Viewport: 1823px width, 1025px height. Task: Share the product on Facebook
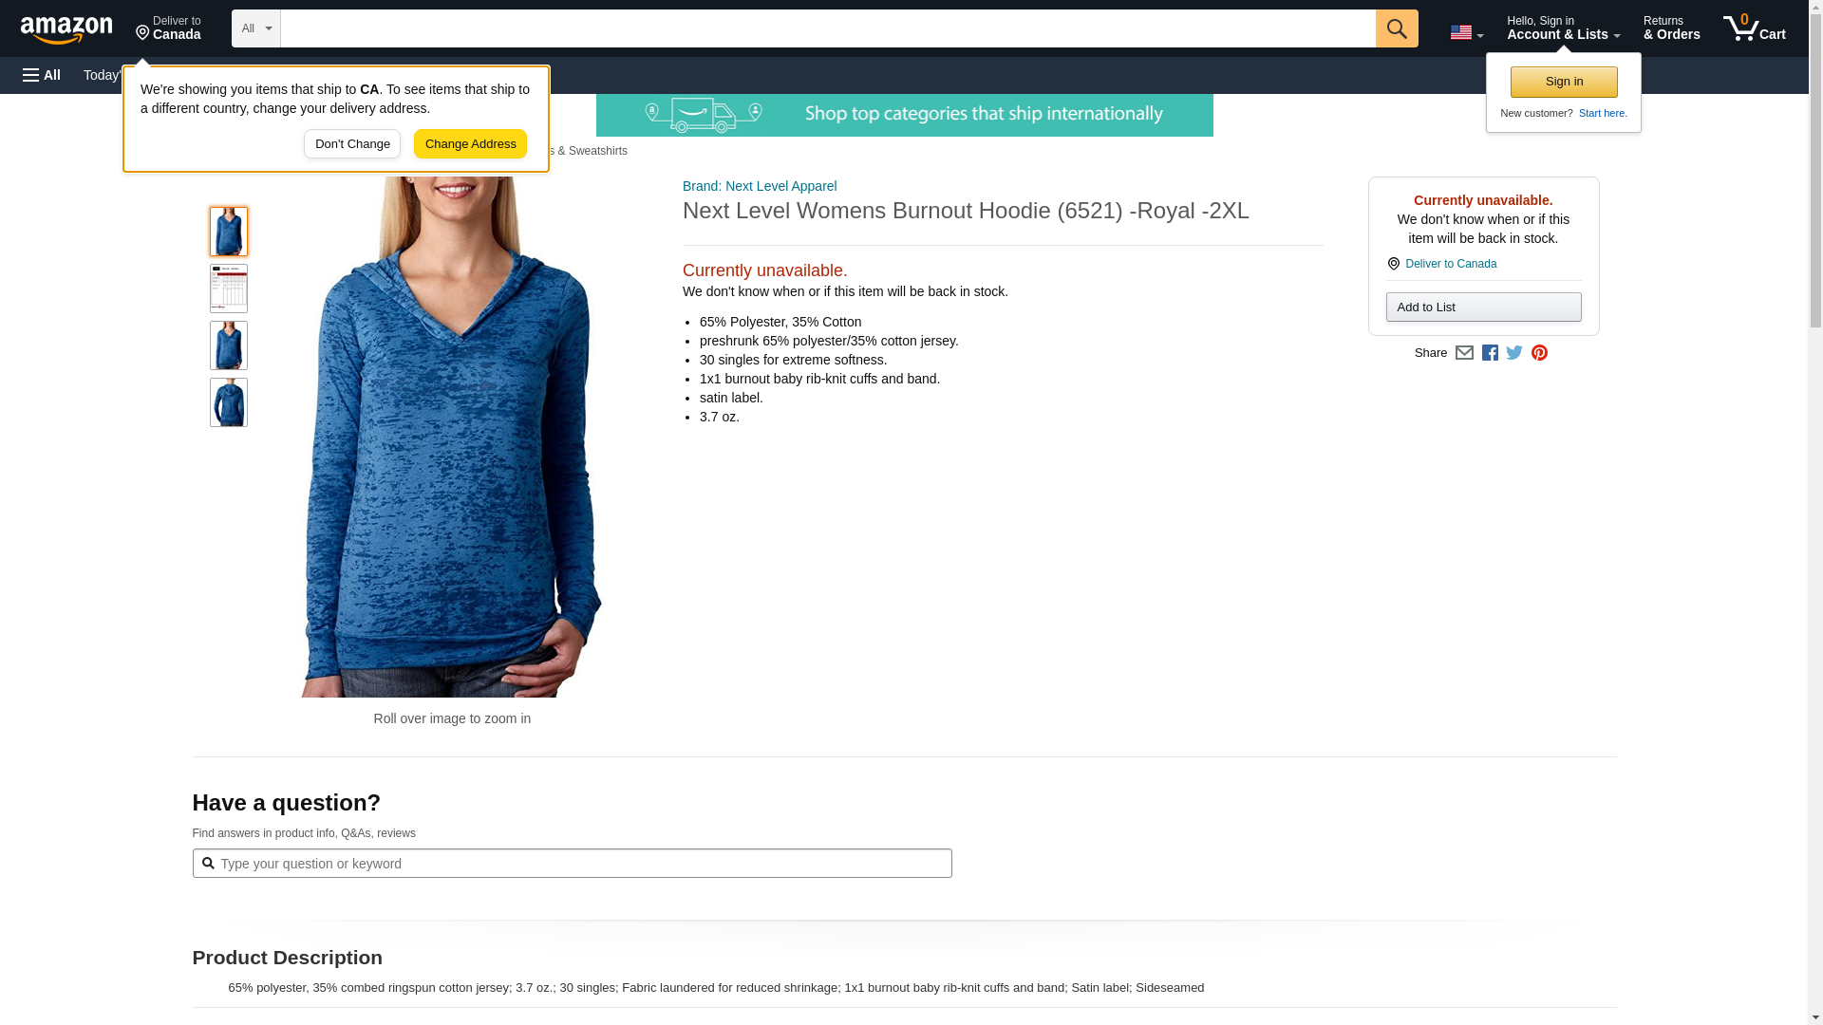1490,353
